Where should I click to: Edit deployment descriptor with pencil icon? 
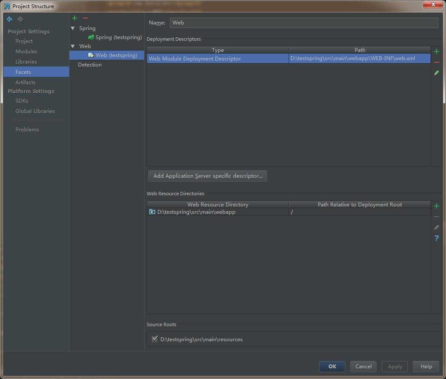pos(436,73)
